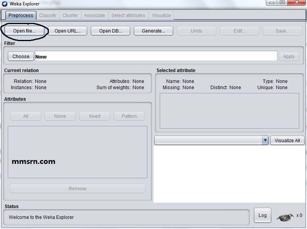The width and height of the screenshot is (307, 229).
Task: Click the Weka Explorer title bar icon
Action: pyautogui.click(x=5, y=4)
